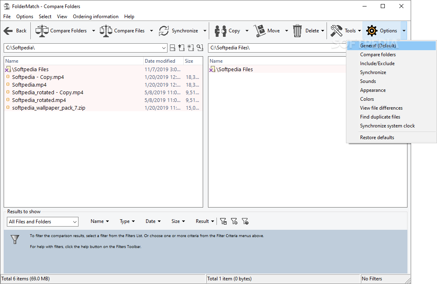Open the Copy dropdown arrow
437x284 pixels.
(247, 31)
